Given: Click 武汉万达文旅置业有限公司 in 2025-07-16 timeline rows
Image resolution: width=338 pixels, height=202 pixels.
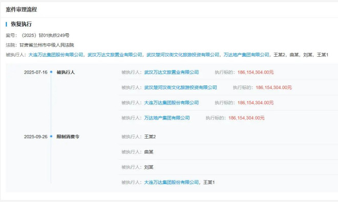Looking at the screenshot, I should tap(172, 72).
